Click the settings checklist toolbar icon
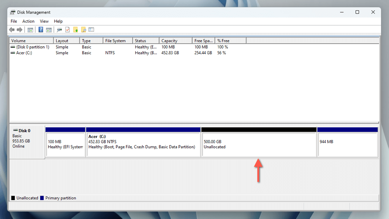The width and height of the screenshot is (389, 219). [x=91, y=30]
